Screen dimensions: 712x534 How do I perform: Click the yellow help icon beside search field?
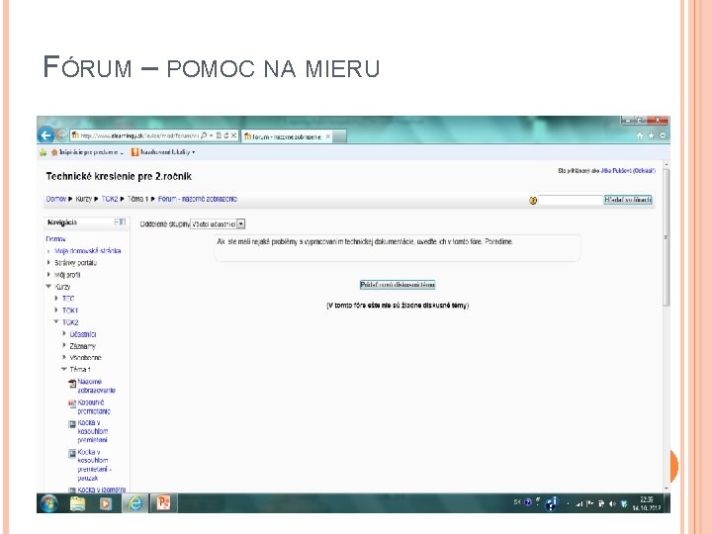pos(533,200)
